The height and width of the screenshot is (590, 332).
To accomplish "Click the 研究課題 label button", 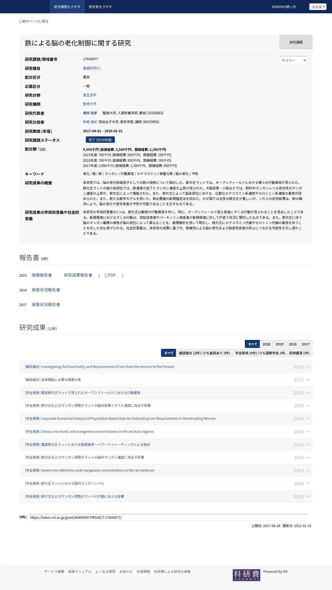I will click(296, 42).
